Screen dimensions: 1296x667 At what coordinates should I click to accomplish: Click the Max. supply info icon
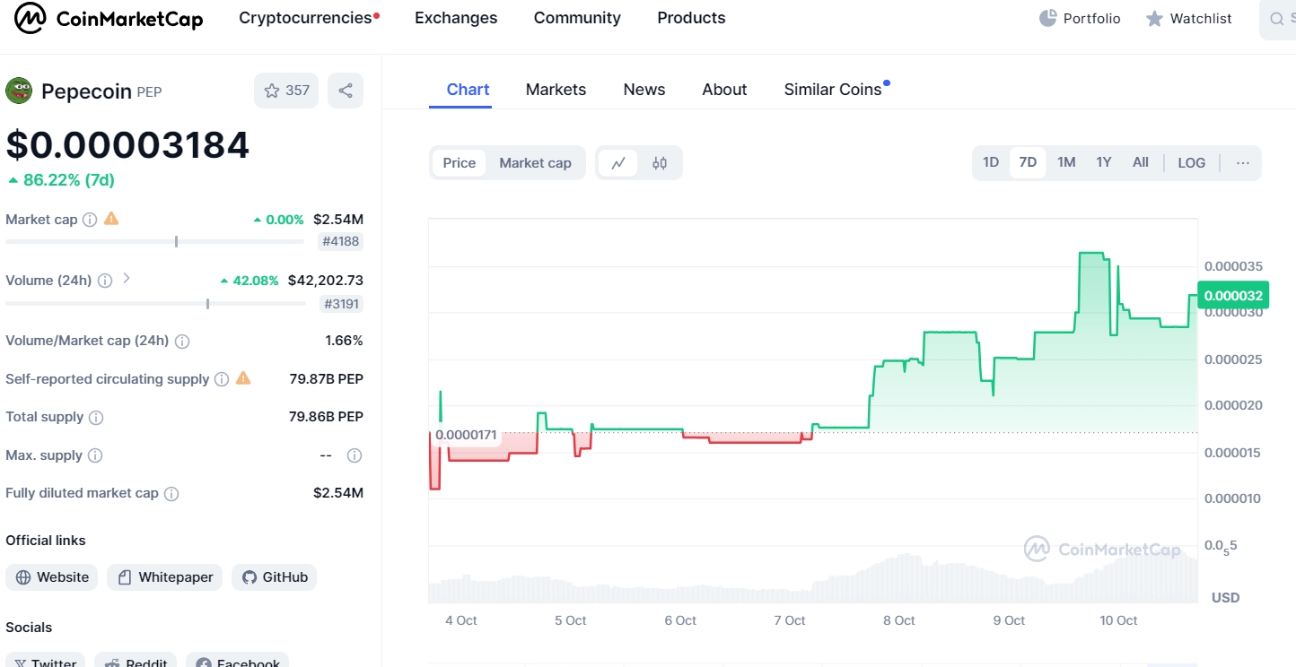[95, 455]
